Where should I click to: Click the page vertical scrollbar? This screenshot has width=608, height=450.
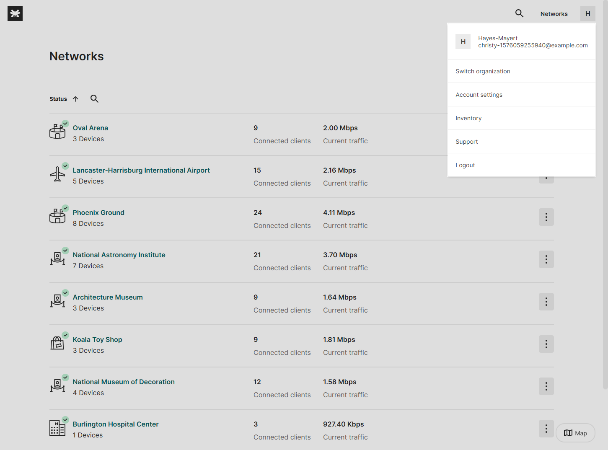(605, 209)
